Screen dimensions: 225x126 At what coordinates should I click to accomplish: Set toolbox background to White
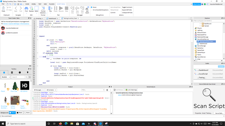coord(12,113)
